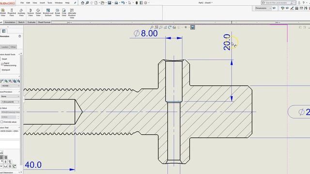Open the <NONE> style dropdown
Screen dimensions: 310x174
10,86
